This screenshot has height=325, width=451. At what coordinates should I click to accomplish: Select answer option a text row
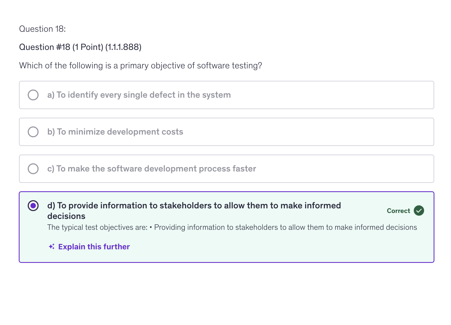[139, 95]
